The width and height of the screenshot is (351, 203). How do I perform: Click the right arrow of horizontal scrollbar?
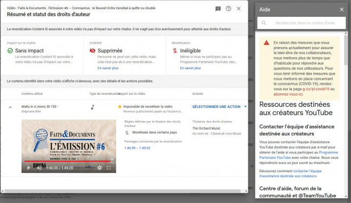[246, 191]
